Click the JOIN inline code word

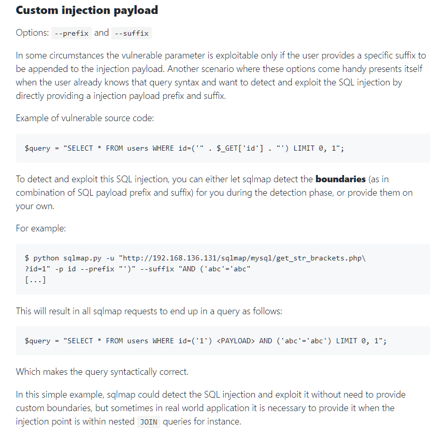pos(149,422)
